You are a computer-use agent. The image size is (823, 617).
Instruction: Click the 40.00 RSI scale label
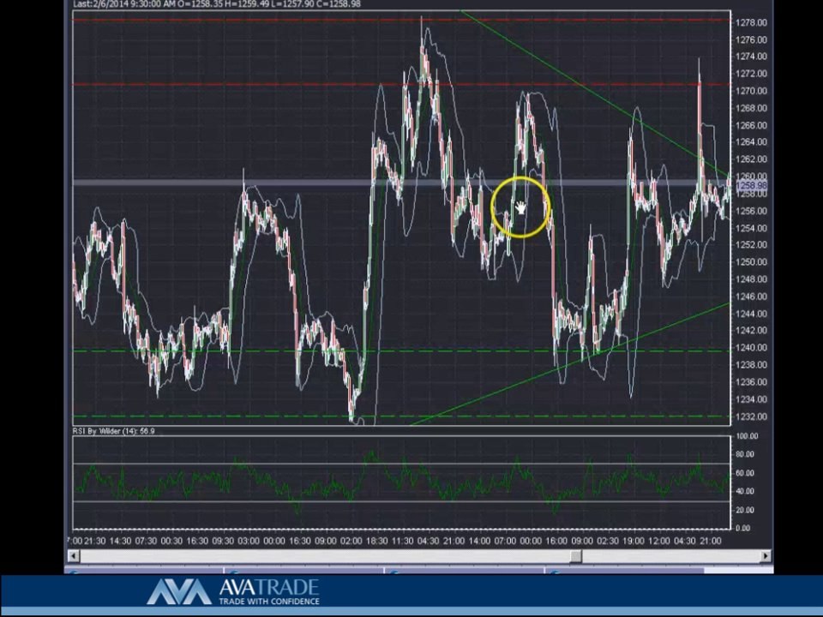tap(747, 492)
